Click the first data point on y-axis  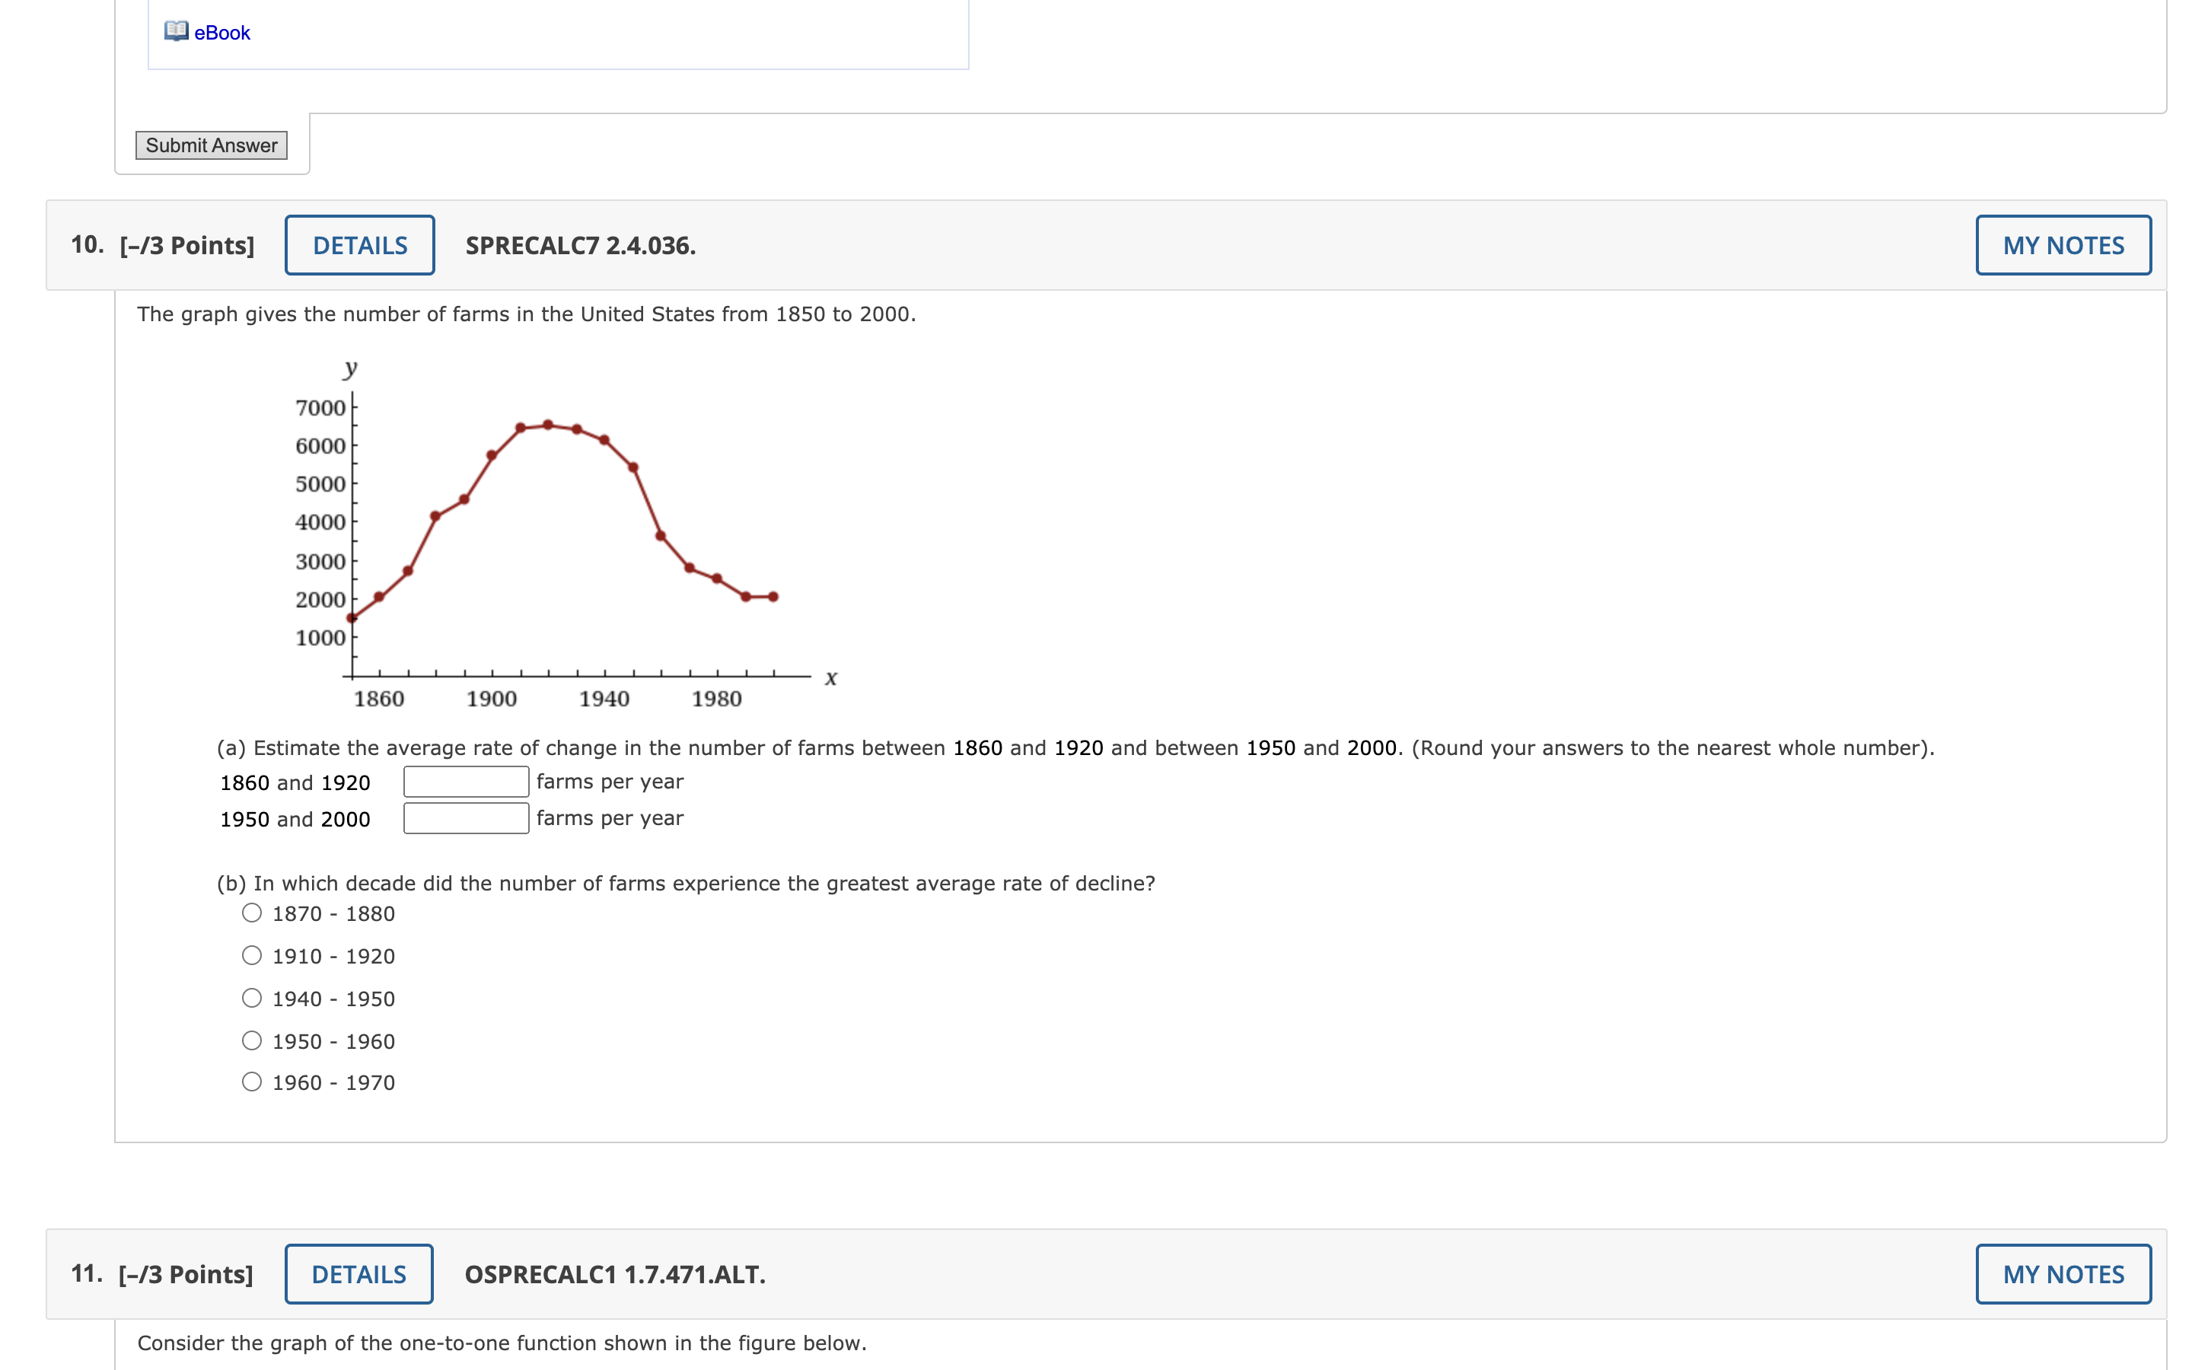(x=352, y=618)
